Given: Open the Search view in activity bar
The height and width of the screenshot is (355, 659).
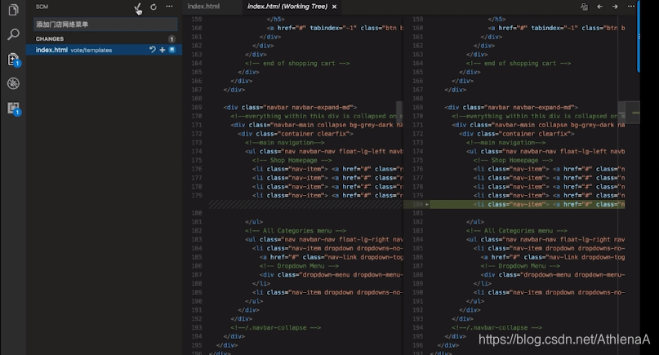Looking at the screenshot, I should (x=13, y=34).
